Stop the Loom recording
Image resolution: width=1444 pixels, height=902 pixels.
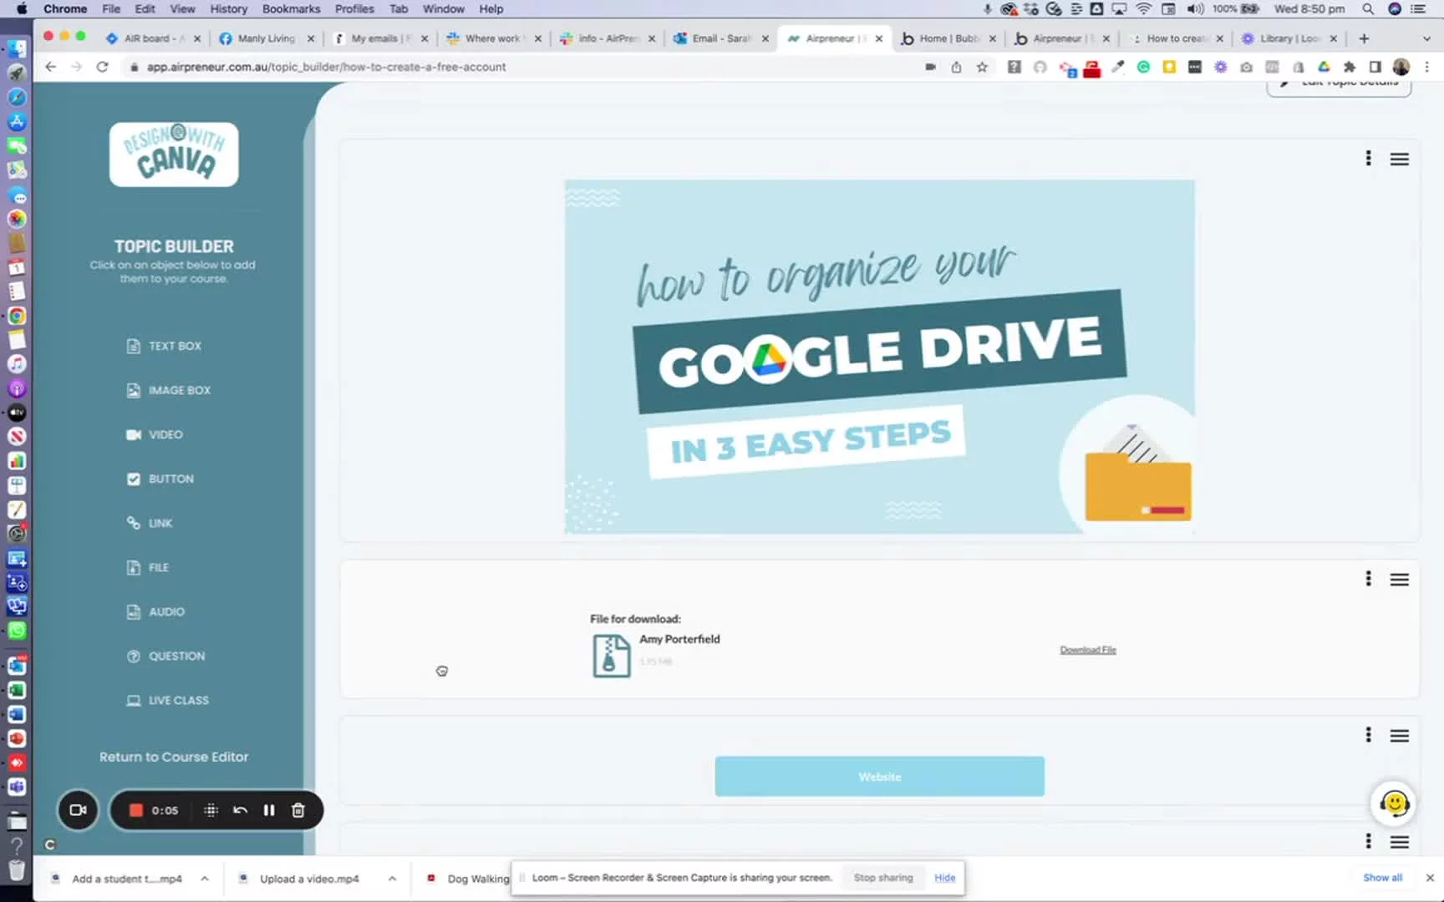136,810
